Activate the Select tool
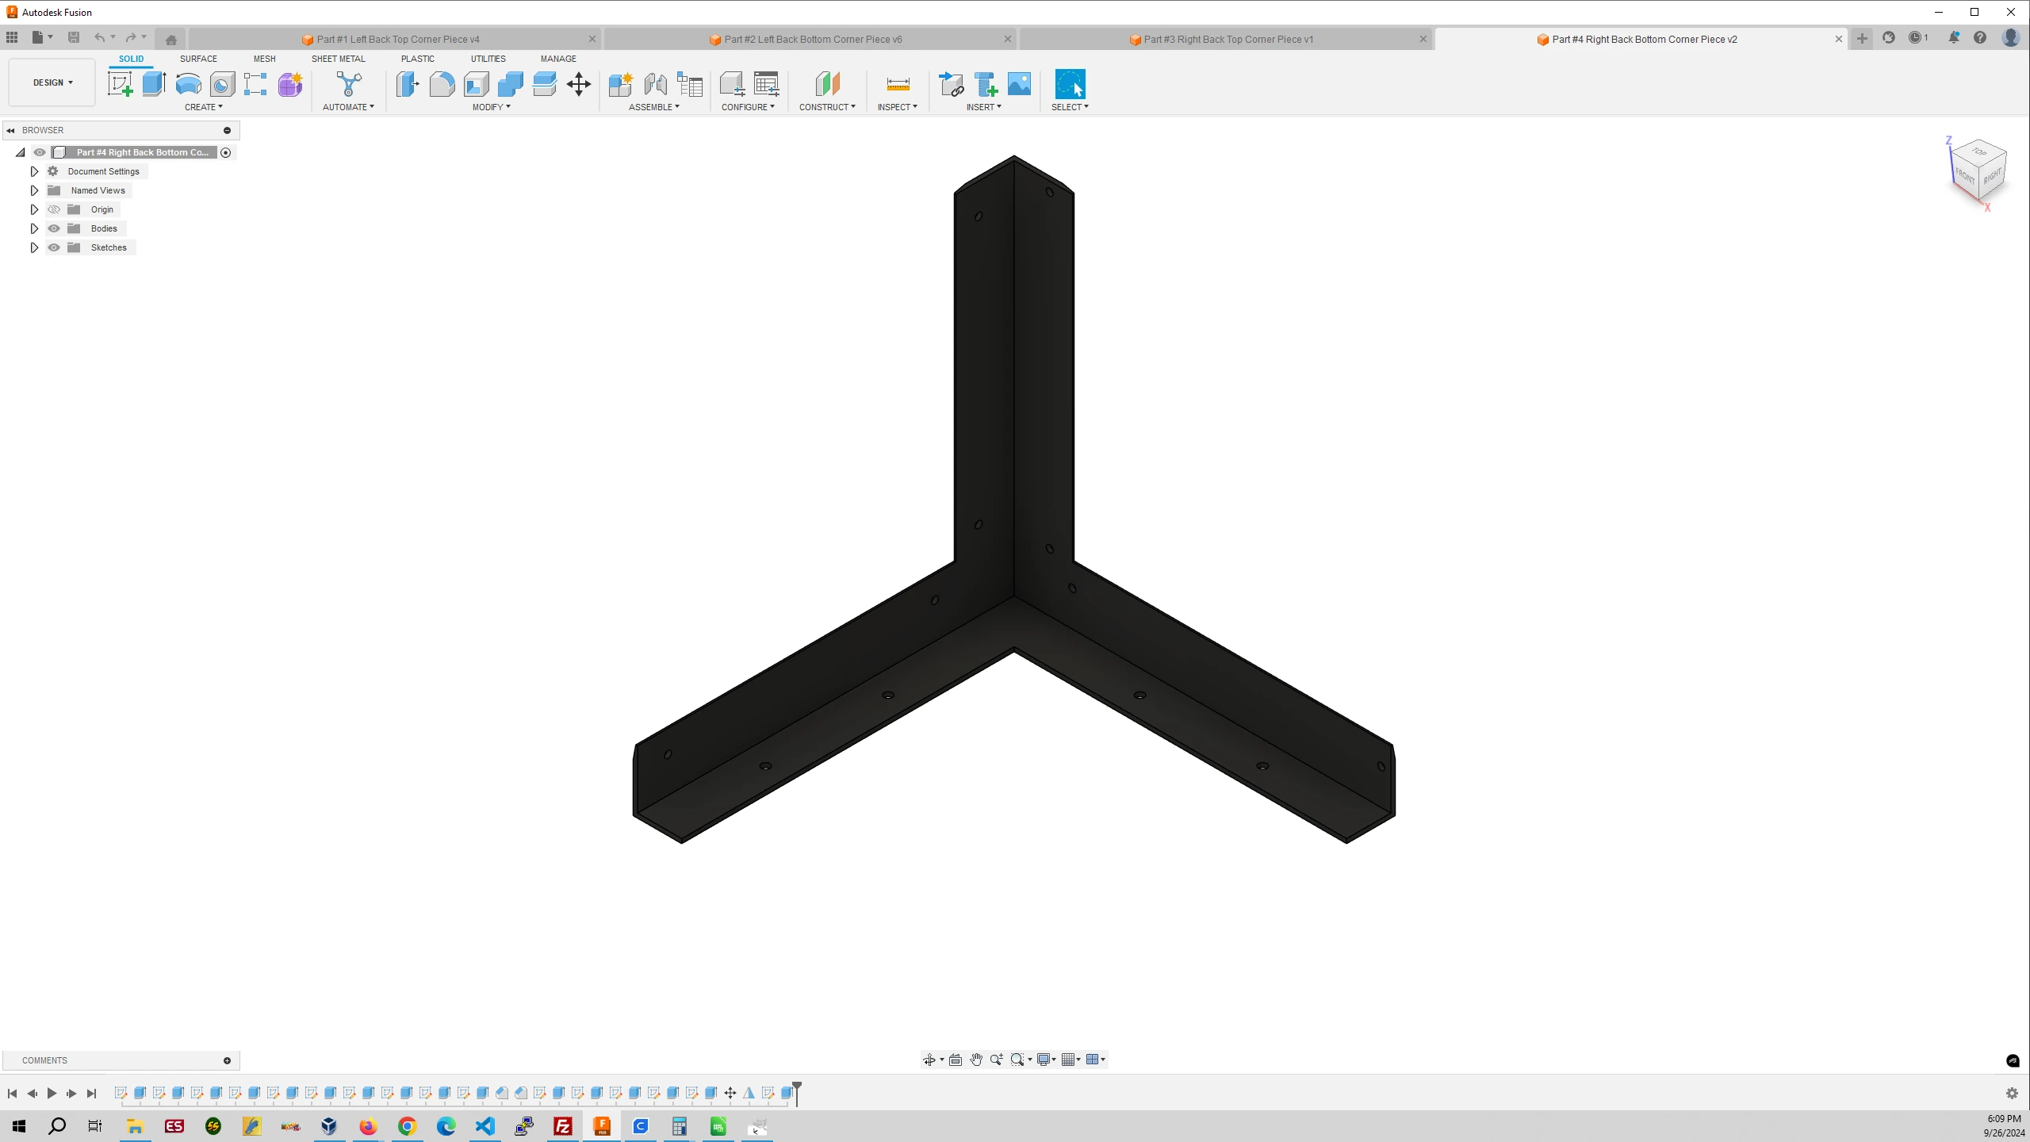Viewport: 2030px width, 1142px height. click(1070, 84)
